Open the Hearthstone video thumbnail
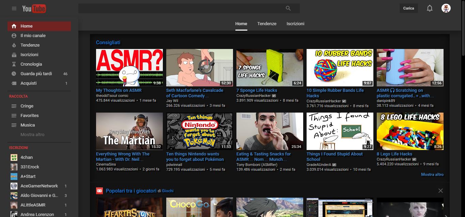Image resolution: width=465 pixels, height=217 pixels. 129,207
